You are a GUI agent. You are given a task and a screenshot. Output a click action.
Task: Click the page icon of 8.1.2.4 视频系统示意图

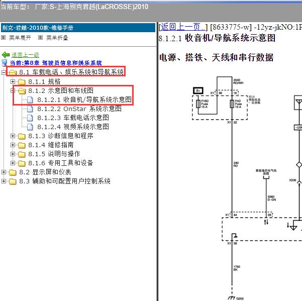tap(30, 127)
